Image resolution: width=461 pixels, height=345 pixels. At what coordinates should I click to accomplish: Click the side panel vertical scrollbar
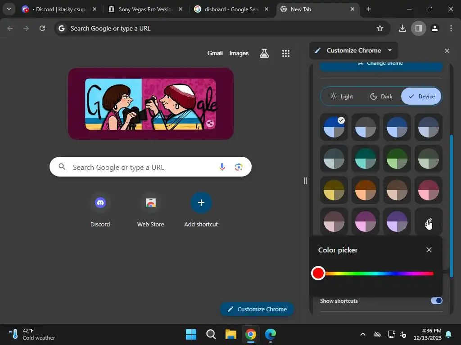[x=451, y=205]
